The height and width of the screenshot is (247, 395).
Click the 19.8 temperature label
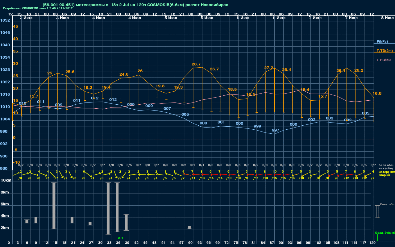click(160, 86)
